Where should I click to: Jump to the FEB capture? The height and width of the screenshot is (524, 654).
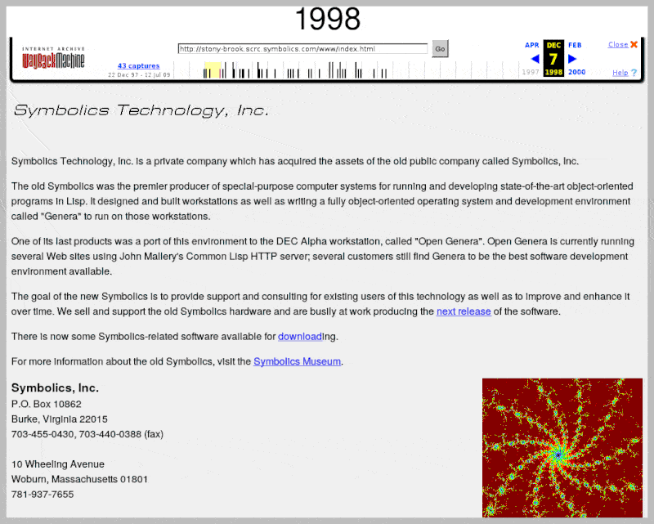click(575, 45)
